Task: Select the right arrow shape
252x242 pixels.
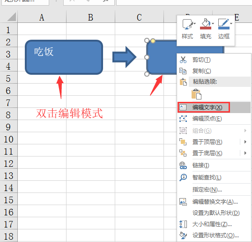Action: [124, 57]
